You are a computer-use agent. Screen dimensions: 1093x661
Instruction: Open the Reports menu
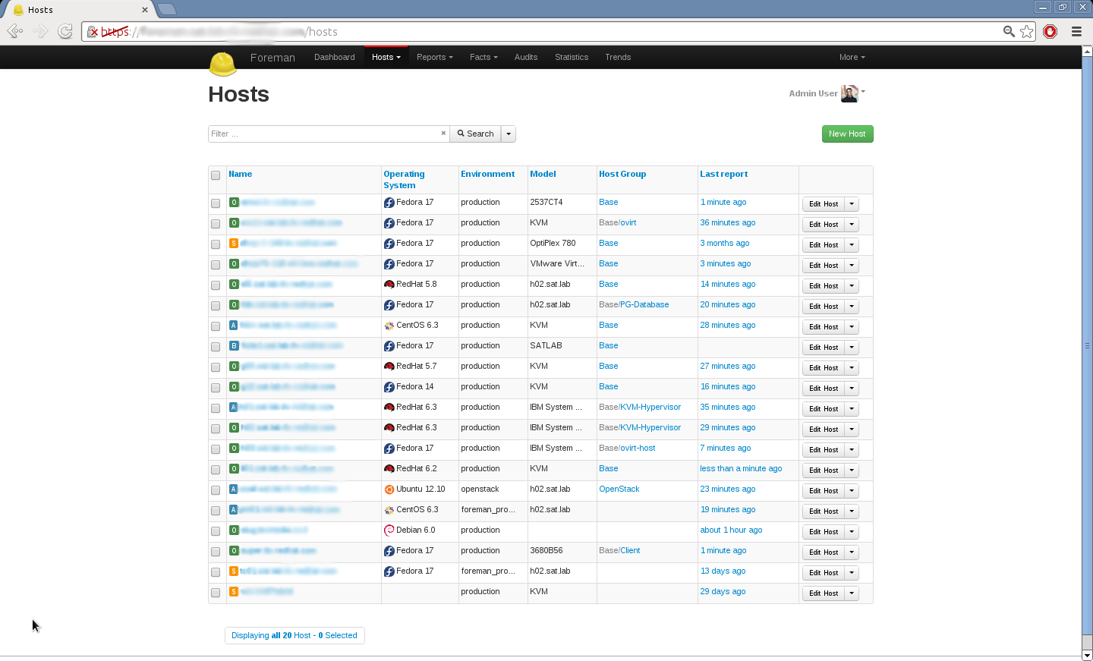[434, 57]
